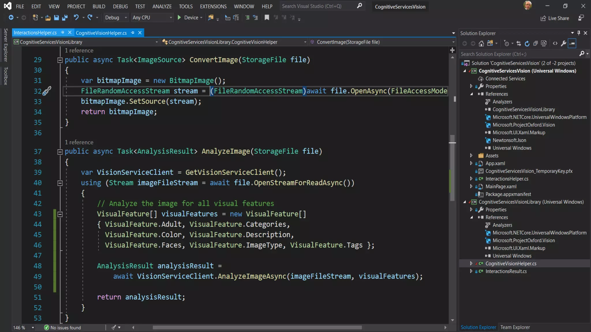Refresh Solution Explorer
The width and height of the screenshot is (591, 332).
click(x=527, y=44)
